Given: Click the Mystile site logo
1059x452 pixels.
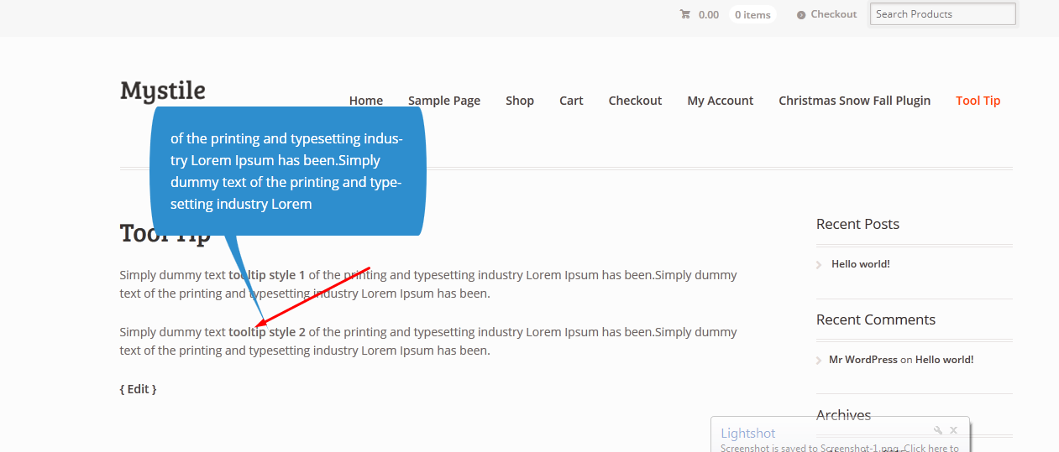Looking at the screenshot, I should [163, 91].
